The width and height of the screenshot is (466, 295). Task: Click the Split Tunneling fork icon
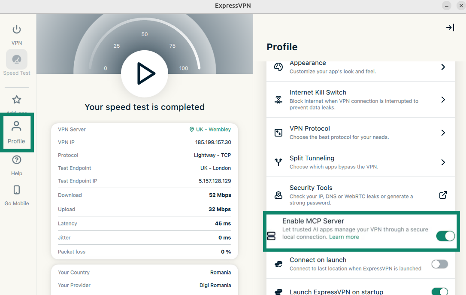[x=278, y=162]
